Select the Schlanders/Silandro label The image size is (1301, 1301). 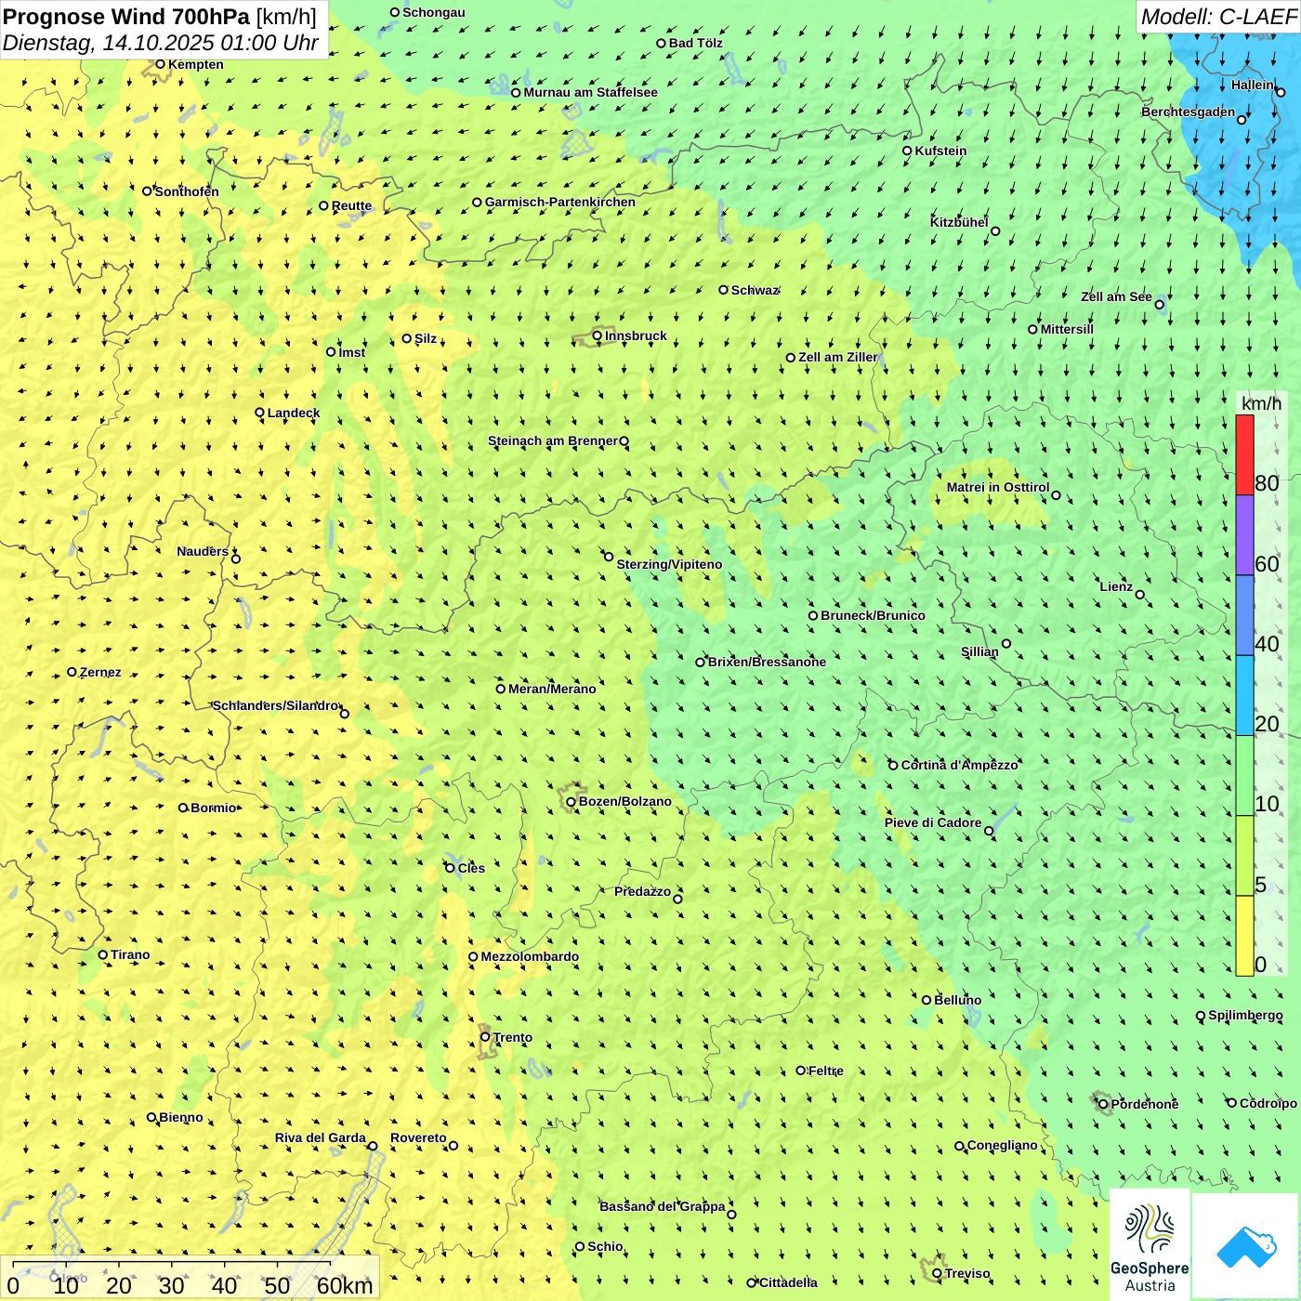[x=275, y=706]
